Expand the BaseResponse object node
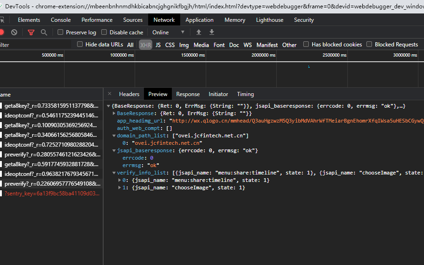This screenshot has height=265, width=424. tap(115, 113)
